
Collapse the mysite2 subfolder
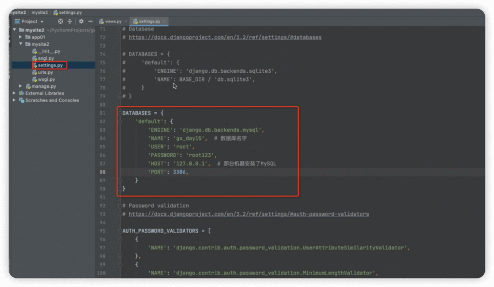click(20, 44)
